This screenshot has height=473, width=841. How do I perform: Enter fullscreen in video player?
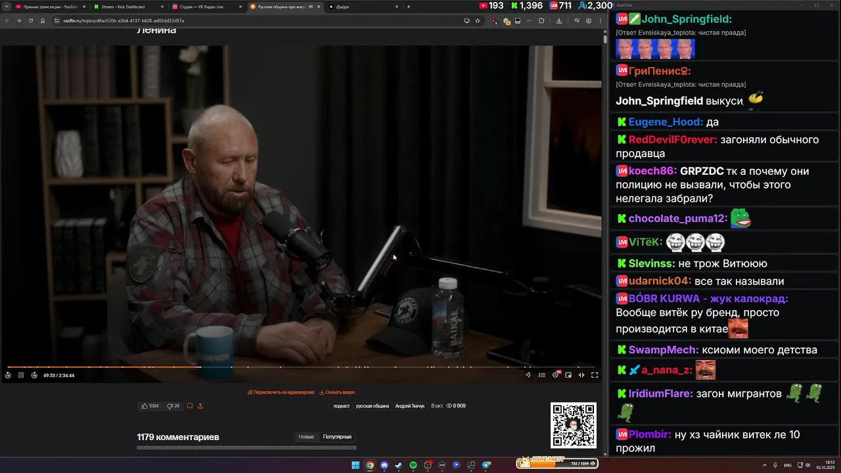click(x=595, y=375)
